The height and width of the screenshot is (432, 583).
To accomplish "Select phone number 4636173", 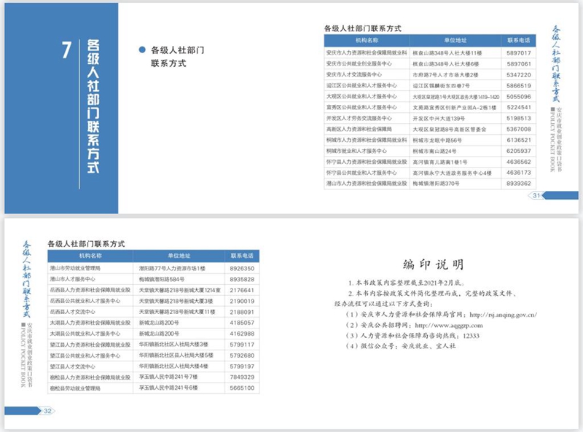I will point(519,173).
